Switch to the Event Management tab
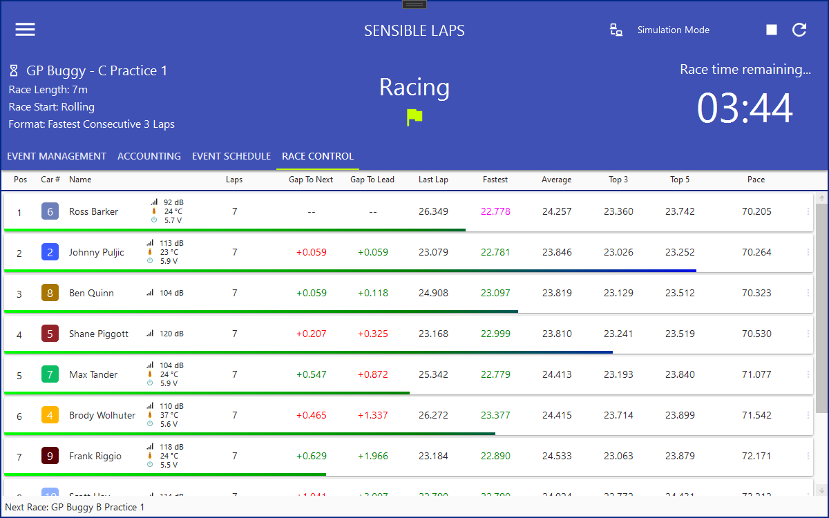829x518 pixels. point(57,156)
